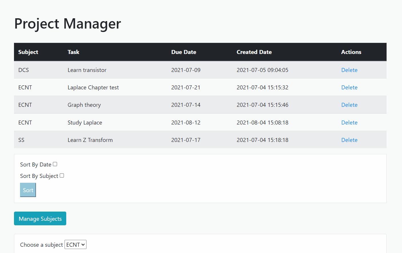Enable the Sort By Date checkbox
Viewport: 402px width, 253px height.
tap(55, 164)
